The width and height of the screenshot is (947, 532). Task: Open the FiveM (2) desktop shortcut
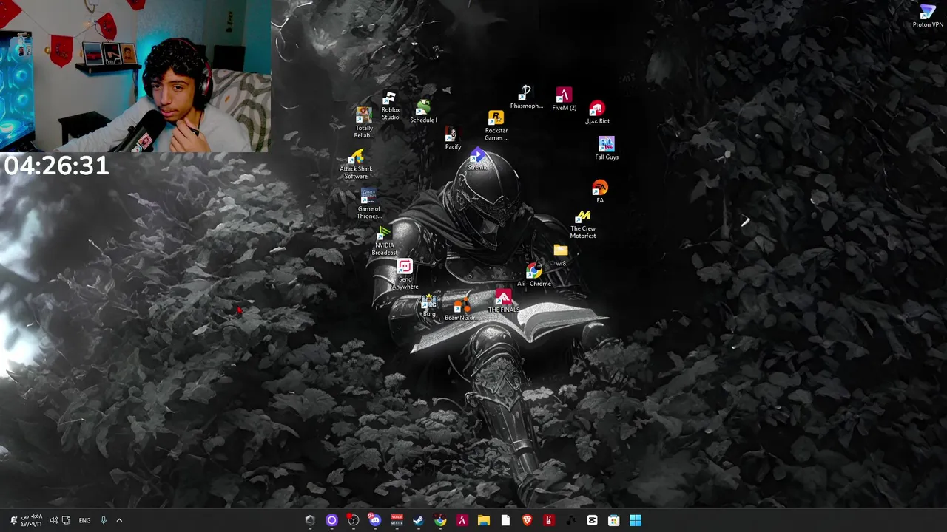564,100
